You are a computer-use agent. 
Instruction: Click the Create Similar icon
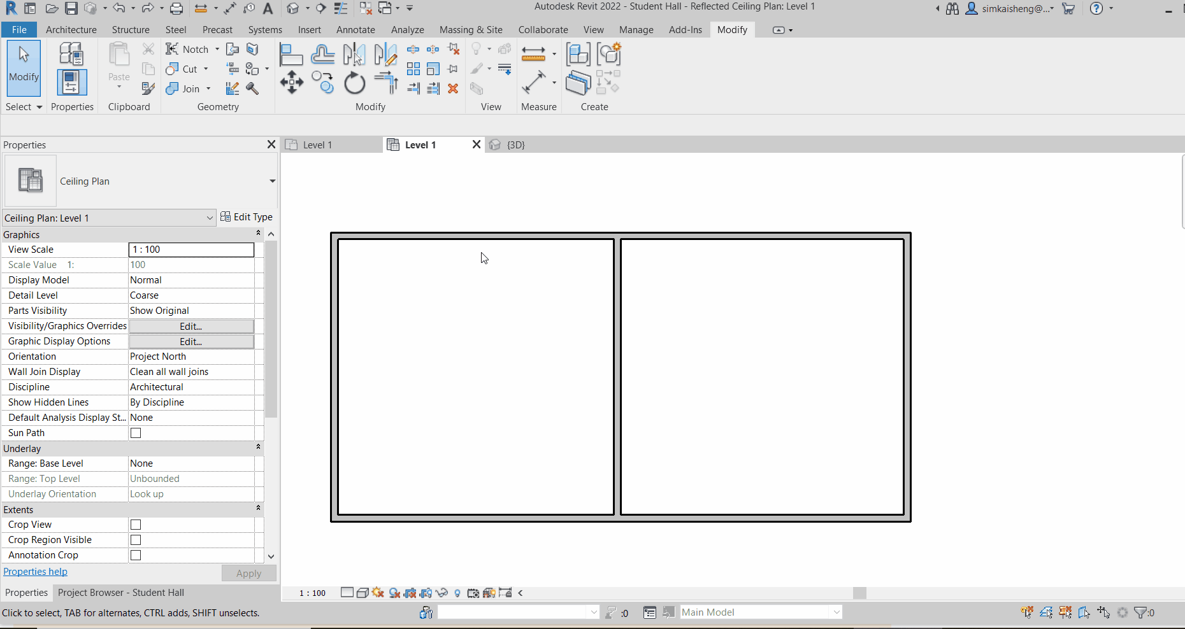[608, 83]
